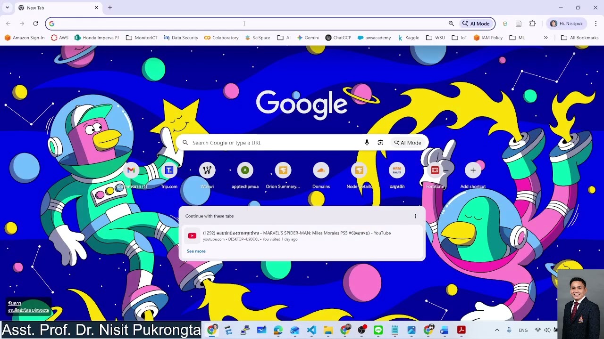
Task: Reload the current page
Action: pyautogui.click(x=35, y=24)
